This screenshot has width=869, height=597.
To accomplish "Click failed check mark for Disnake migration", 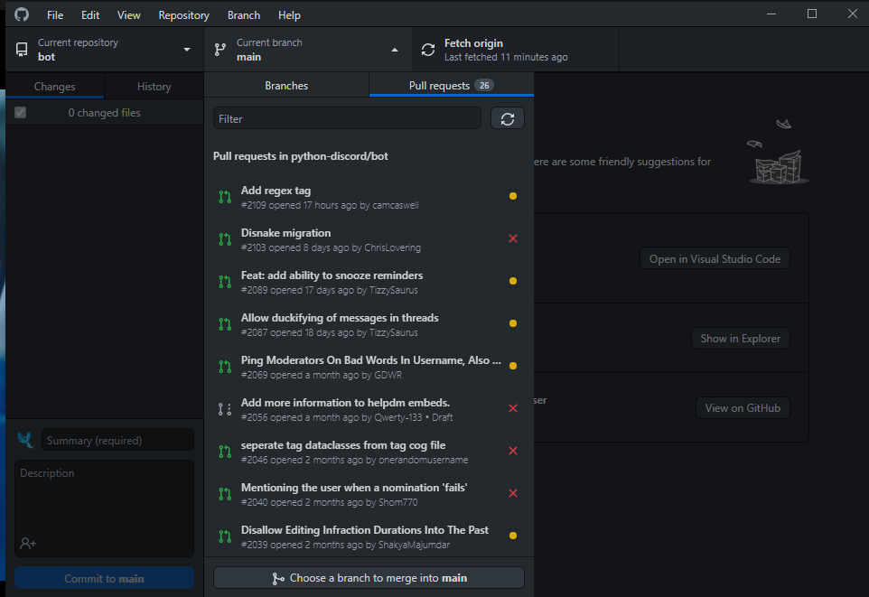I will tap(513, 238).
